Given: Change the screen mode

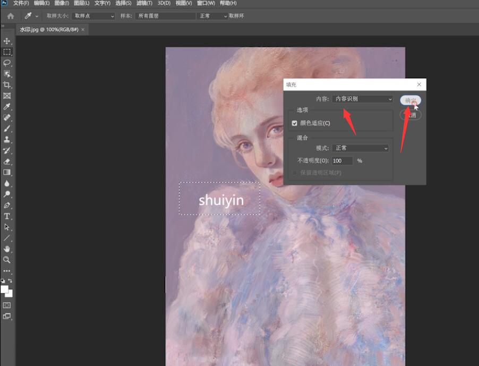Looking at the screenshot, I should pyautogui.click(x=7, y=316).
